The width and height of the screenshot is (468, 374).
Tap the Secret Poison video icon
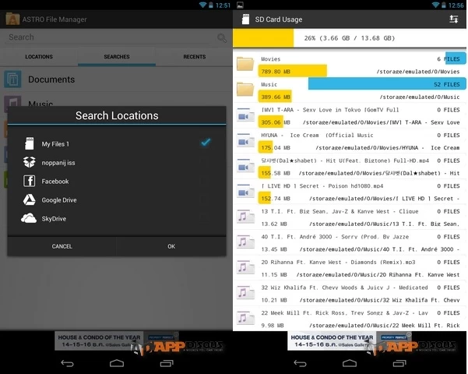coord(245,191)
